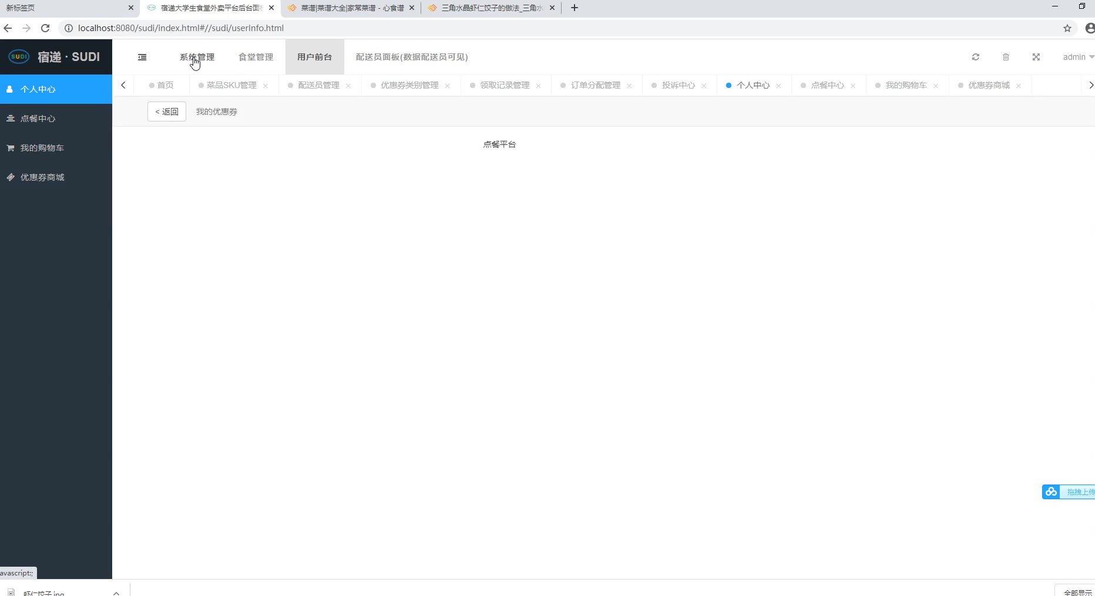Click the trash icon in the header
1095x596 pixels.
pos(1006,57)
